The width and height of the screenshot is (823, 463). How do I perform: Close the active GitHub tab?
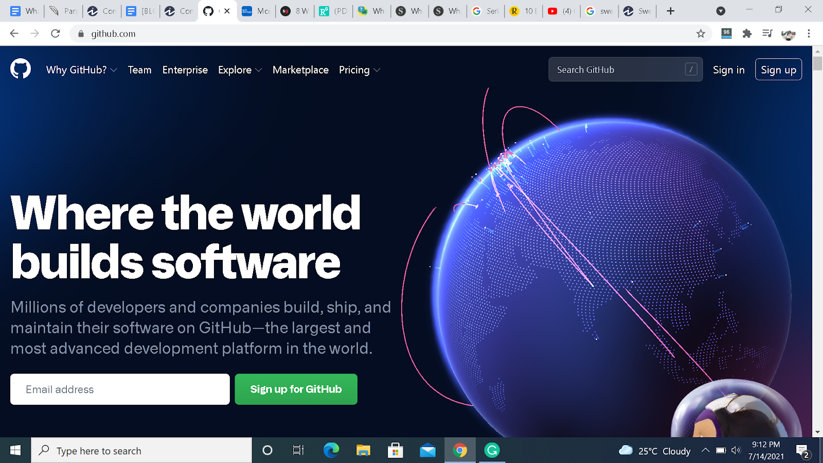[227, 11]
